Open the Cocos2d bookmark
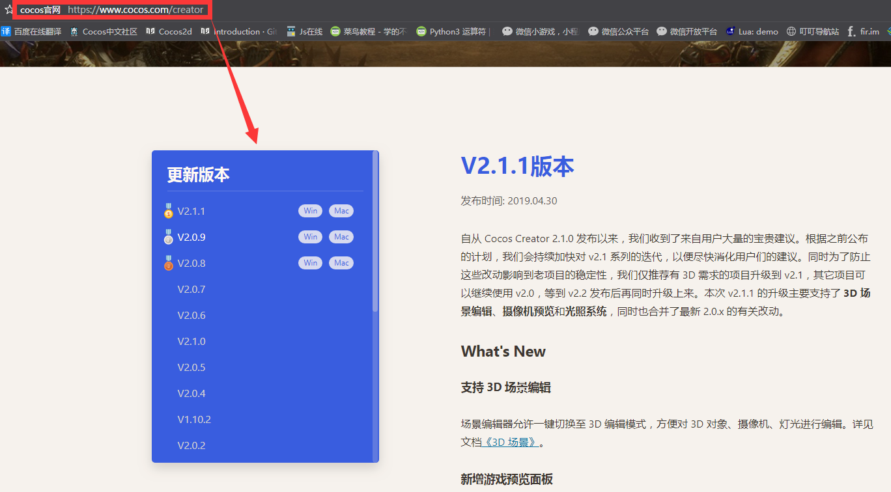 (169, 31)
